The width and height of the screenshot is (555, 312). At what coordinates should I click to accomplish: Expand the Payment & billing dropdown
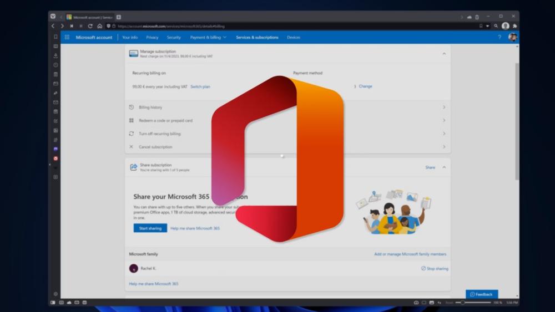pyautogui.click(x=208, y=38)
